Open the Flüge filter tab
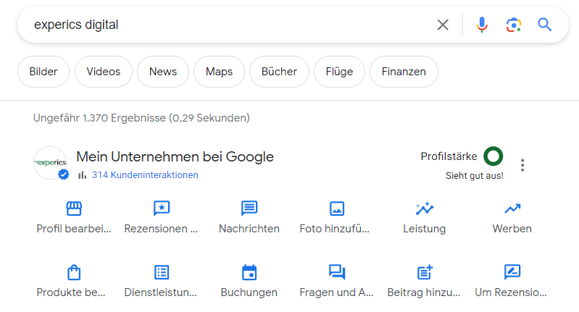Screen dimensions: 579x312 339,72
